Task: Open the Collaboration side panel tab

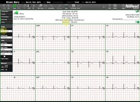Action: (6, 11)
